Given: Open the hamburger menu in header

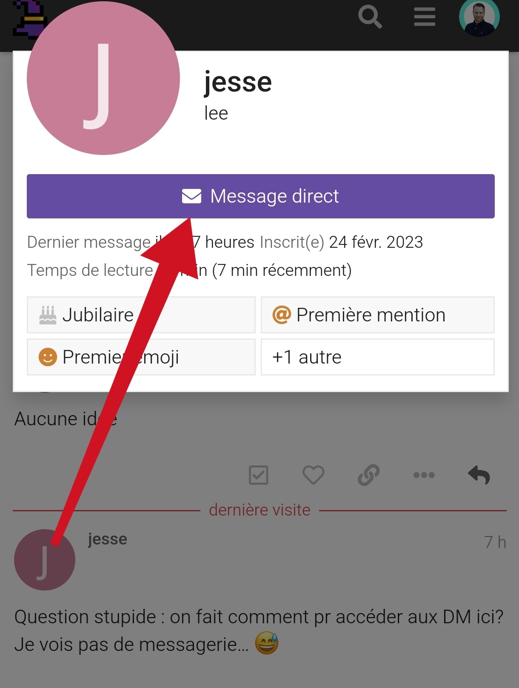Looking at the screenshot, I should [425, 17].
